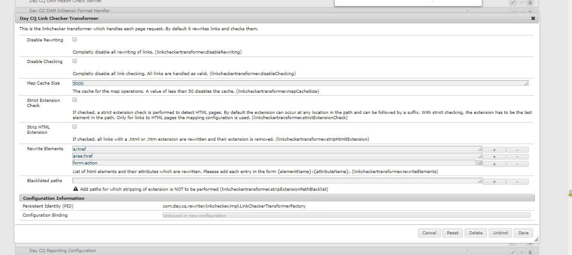572x255 pixels.
Task: Click Day CQ Reporting Configuration row
Action: (277, 251)
